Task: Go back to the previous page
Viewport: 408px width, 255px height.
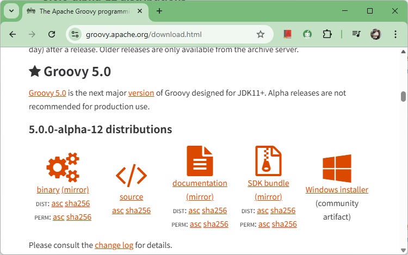Action: pos(13,34)
